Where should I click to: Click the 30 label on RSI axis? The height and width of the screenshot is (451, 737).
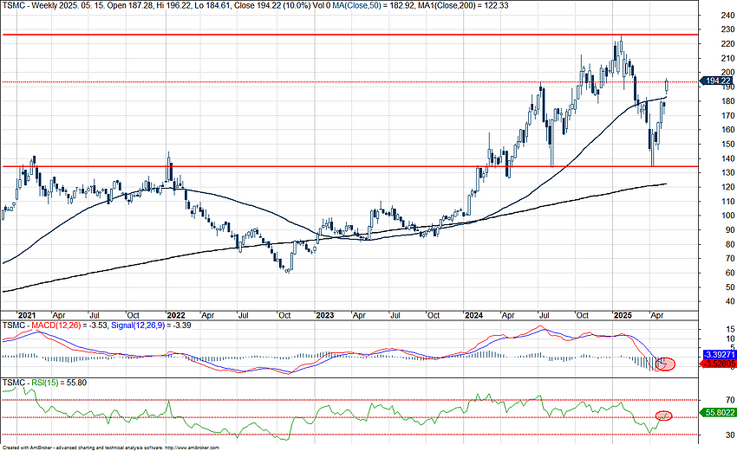[x=730, y=435]
